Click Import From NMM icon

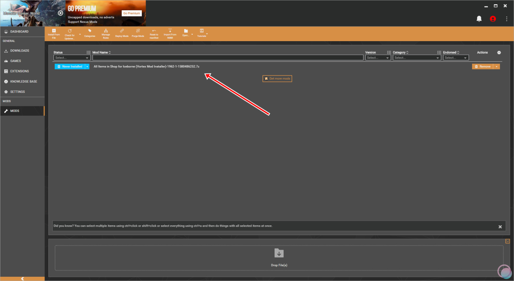(170, 31)
